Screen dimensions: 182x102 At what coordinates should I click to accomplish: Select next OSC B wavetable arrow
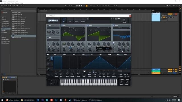(110, 28)
